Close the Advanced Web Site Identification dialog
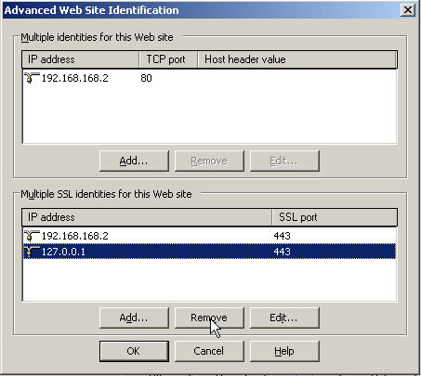 pyautogui.click(x=408, y=10)
